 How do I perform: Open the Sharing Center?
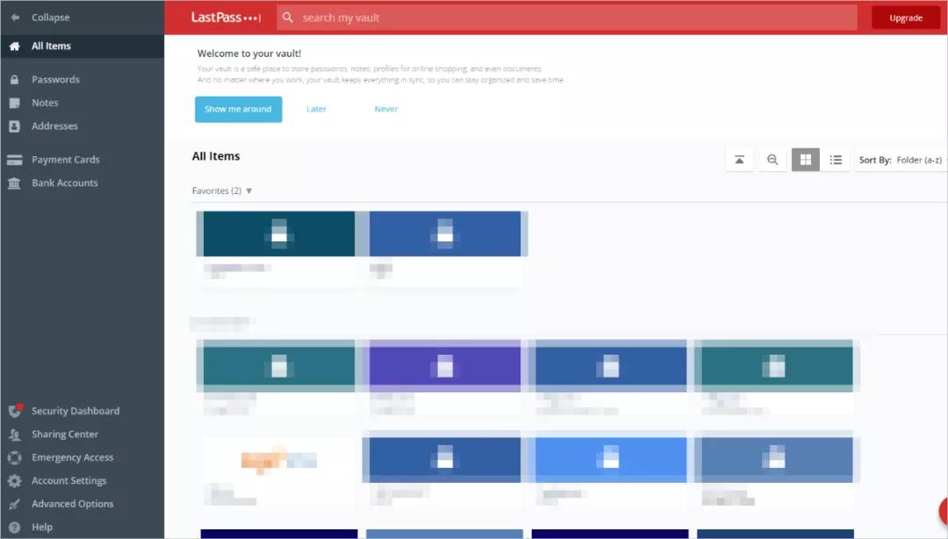click(x=64, y=435)
